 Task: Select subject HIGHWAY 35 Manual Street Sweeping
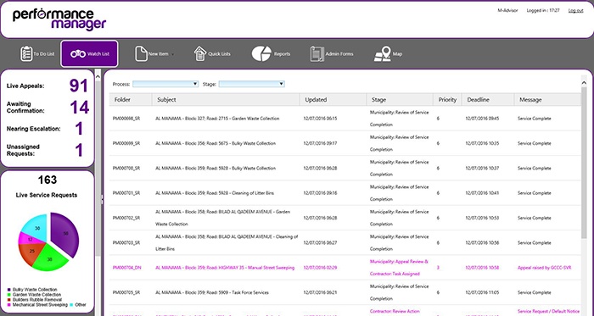pyautogui.click(x=225, y=268)
